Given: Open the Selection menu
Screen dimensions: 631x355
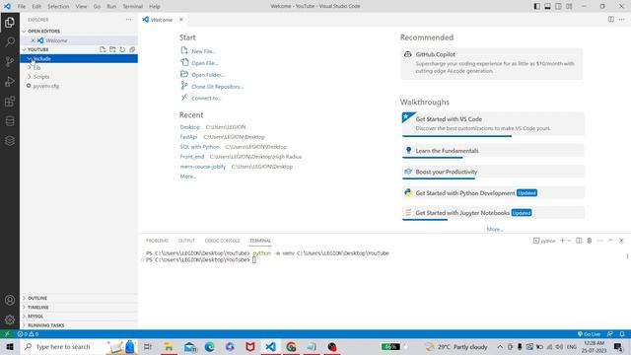Looking at the screenshot, I should [58, 6].
